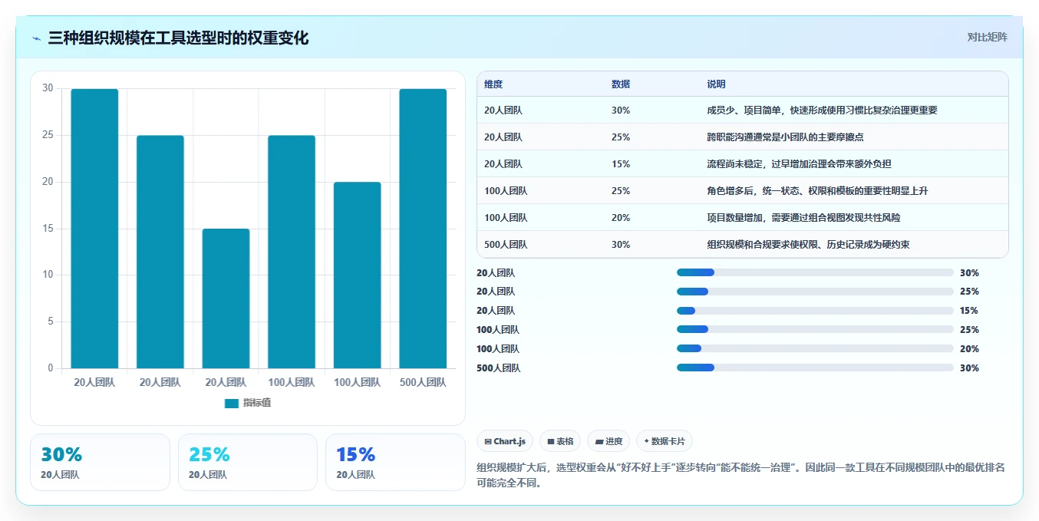Click the 500人团队 x-axis label under chart
The height and width of the screenshot is (521, 1039).
tap(423, 382)
